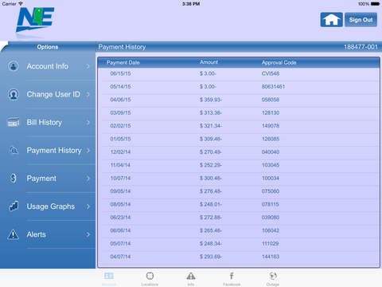The image size is (382, 287).
Task: Switch to the Facebook tab
Action: click(x=232, y=279)
